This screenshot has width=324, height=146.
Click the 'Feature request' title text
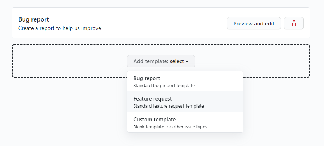(153, 99)
